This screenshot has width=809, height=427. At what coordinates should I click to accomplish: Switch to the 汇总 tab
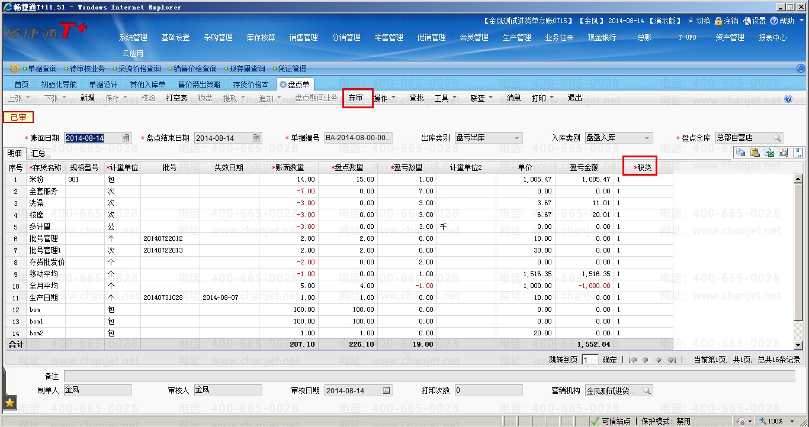point(38,153)
